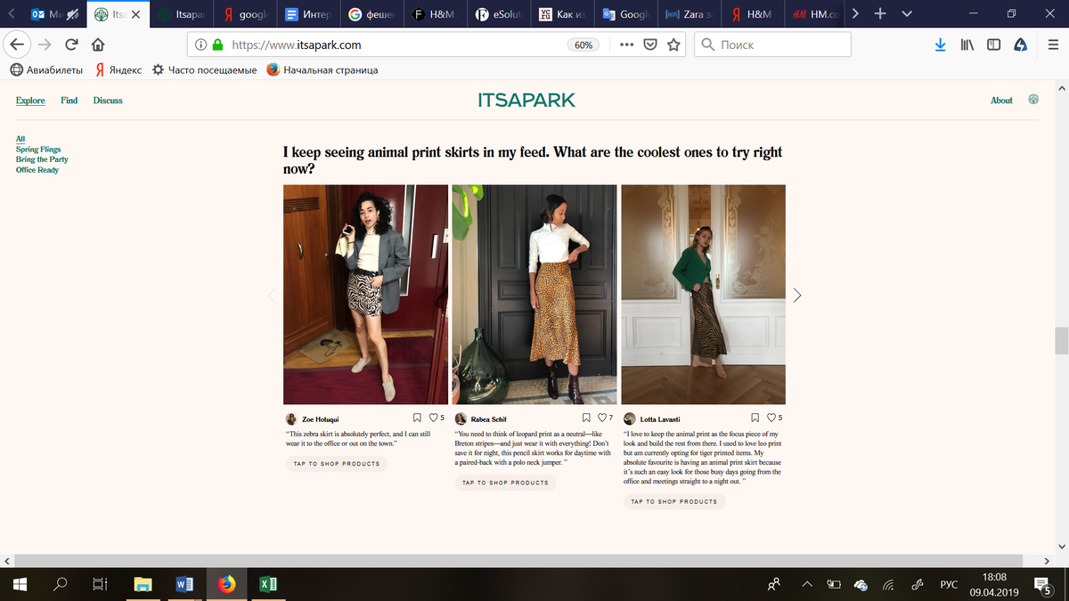Filter by Spring Flings
This screenshot has height=601, width=1069.
[38, 150]
